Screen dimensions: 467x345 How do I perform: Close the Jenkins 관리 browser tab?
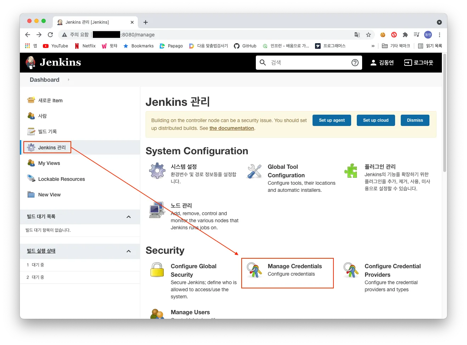(132, 22)
